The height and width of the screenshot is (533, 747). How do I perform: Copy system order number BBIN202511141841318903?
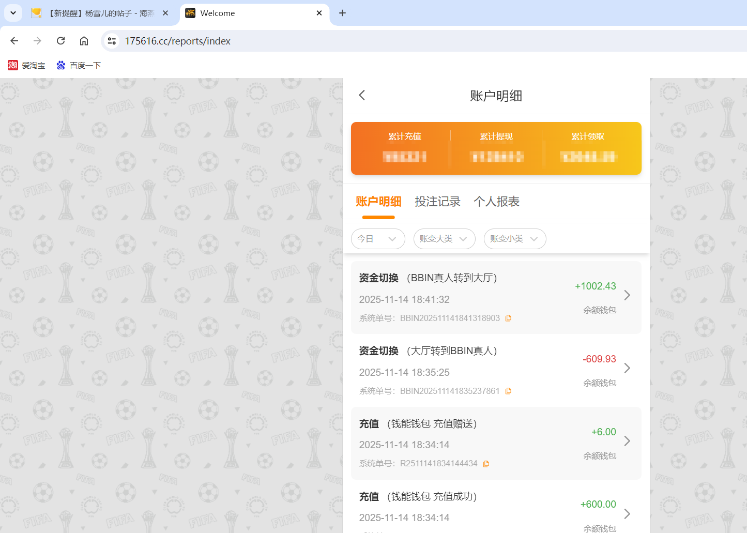point(508,318)
